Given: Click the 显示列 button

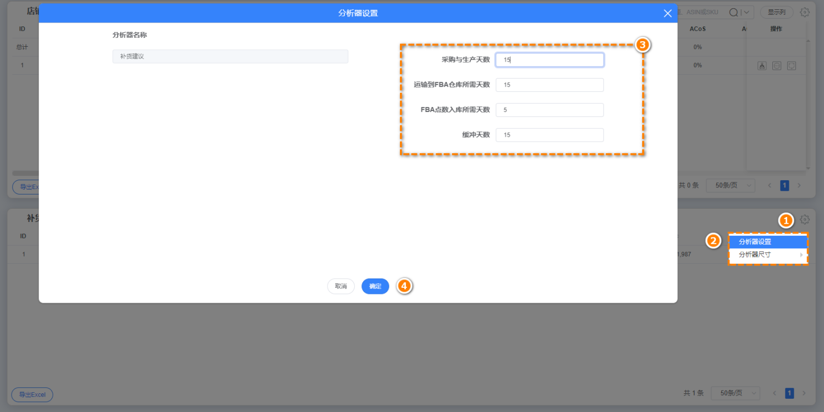Looking at the screenshot, I should 777,12.
